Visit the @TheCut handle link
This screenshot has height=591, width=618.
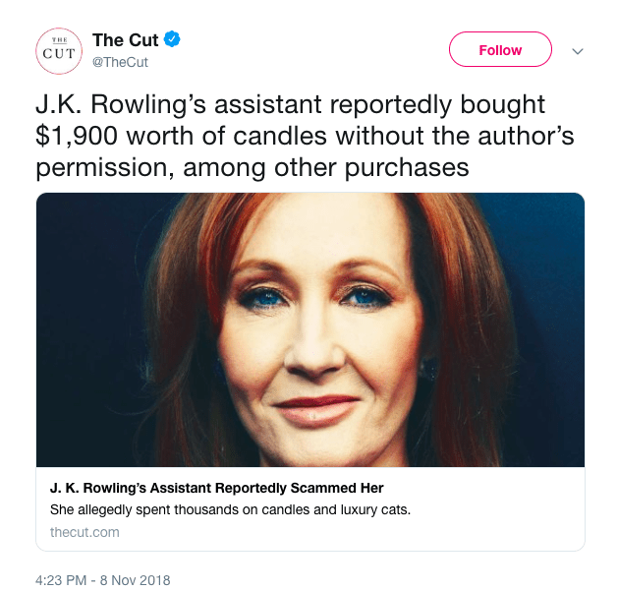tap(120, 62)
